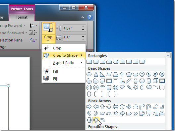Choose Crop from the dropdown menu

click(x=64, y=48)
